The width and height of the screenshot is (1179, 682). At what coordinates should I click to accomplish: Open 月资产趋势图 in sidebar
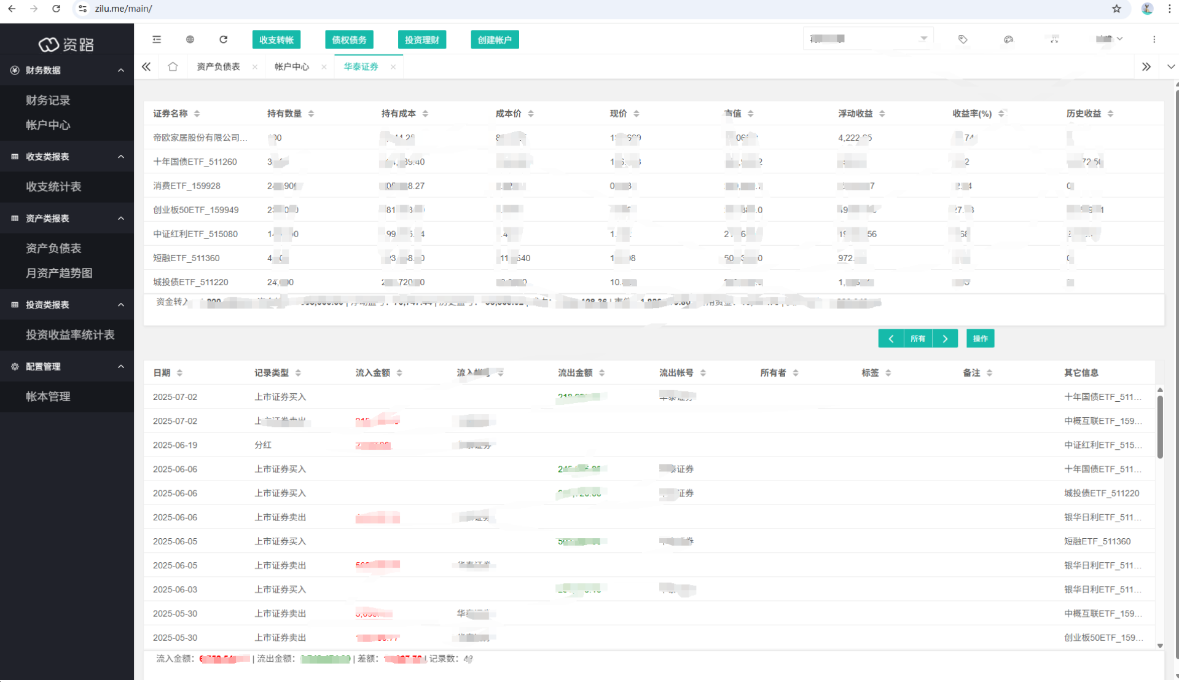tap(59, 273)
